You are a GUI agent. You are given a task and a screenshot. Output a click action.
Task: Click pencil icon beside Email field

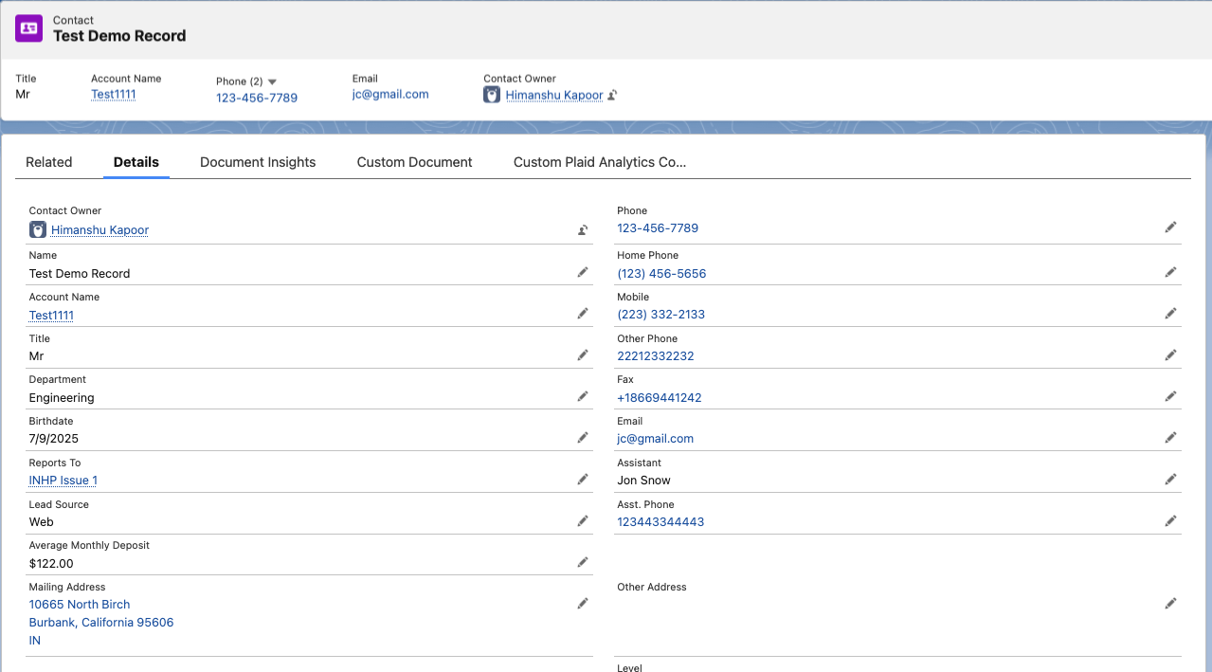[1171, 438]
